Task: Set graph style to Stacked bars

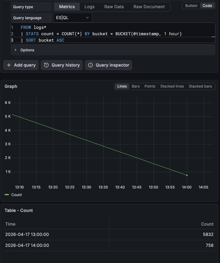Action: 200,86
